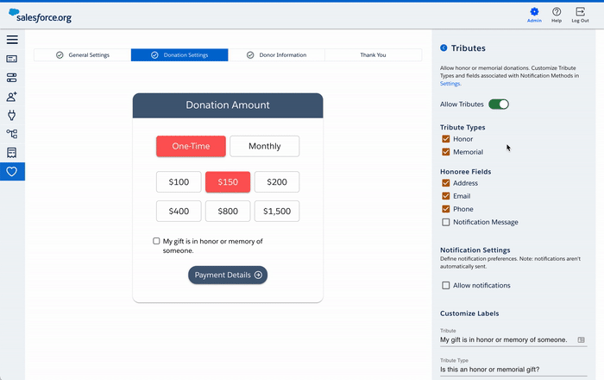The width and height of the screenshot is (604, 380).
Task: Uncheck the Memorial tribute type
Action: coord(446,152)
